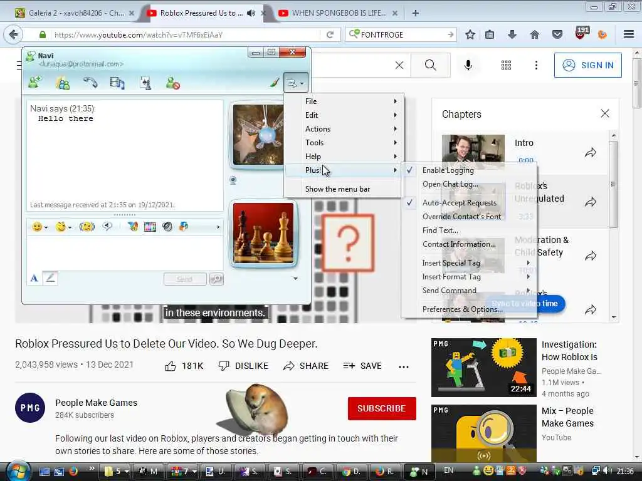Block the contact Navi
This screenshot has height=481, width=642.
[x=173, y=83]
